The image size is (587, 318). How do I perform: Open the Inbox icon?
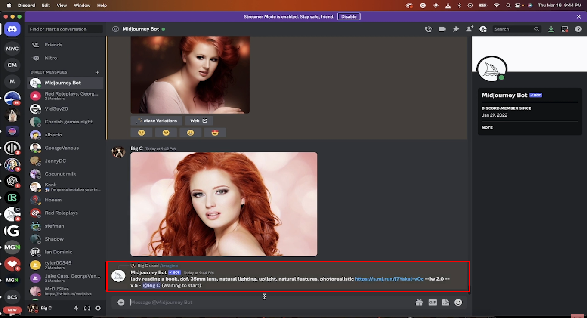564,29
